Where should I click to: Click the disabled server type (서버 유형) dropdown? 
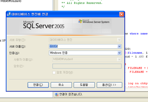point(85,40)
